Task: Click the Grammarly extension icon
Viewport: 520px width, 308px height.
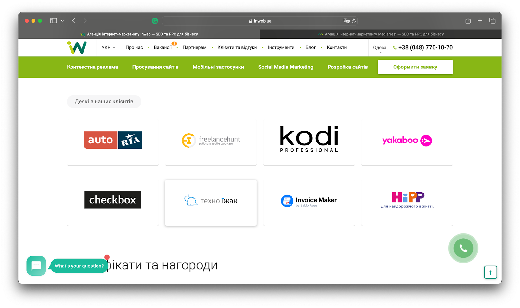Action: [155, 21]
